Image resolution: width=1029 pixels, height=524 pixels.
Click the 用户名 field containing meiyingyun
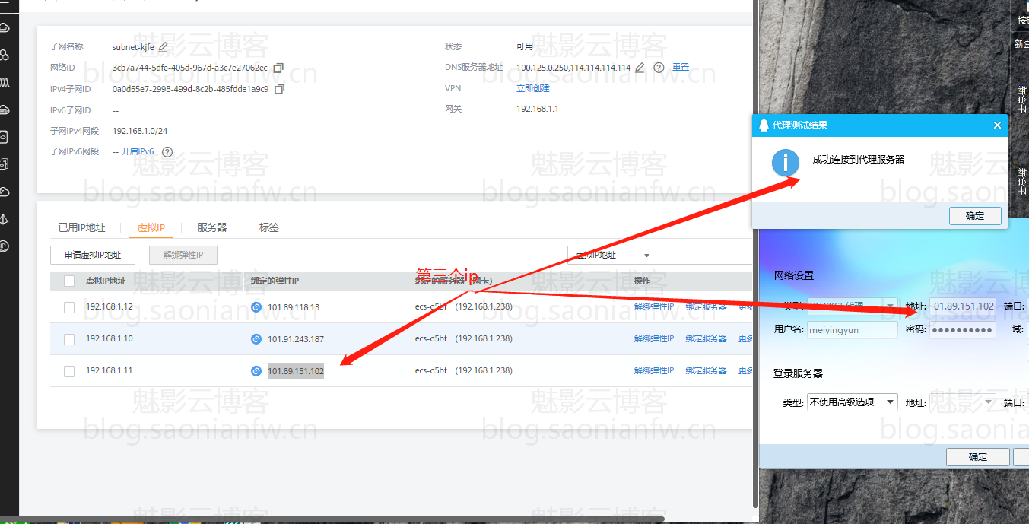pyautogui.click(x=852, y=329)
